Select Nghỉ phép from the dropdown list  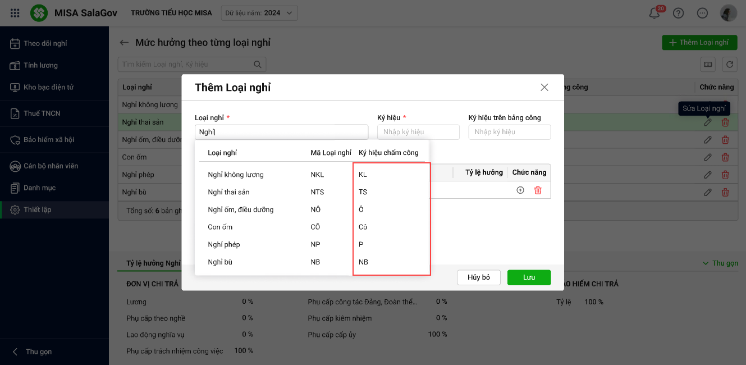point(224,245)
